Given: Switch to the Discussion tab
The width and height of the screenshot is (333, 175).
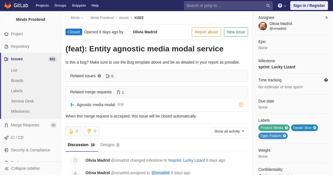Looking at the screenshot, I should pos(82,145).
